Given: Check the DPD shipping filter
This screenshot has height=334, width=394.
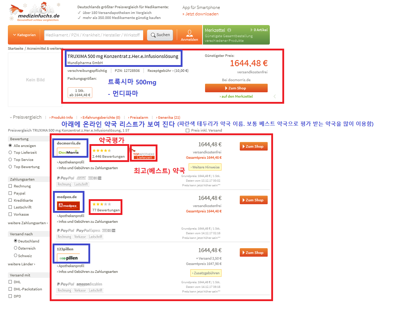Looking at the screenshot, I should tap(10, 296).
